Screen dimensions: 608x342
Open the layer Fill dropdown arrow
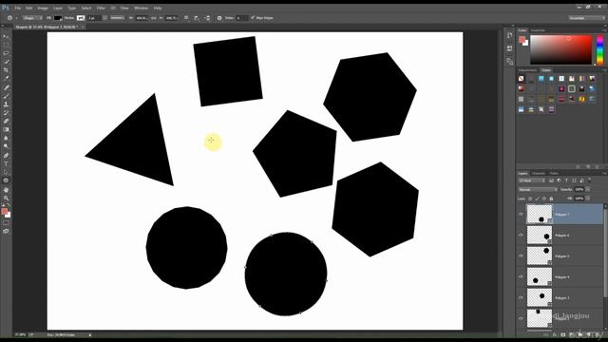click(588, 199)
